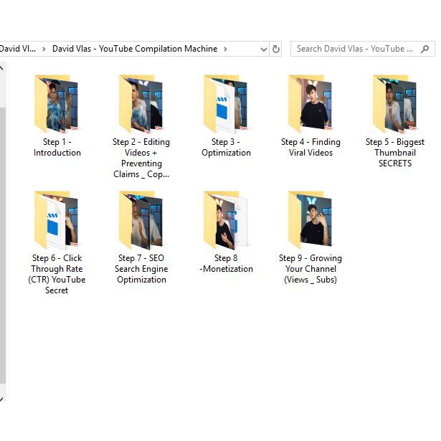
Task: Navigate to the "David Vl..." parent breadcrumb
Action: [x=17, y=49]
